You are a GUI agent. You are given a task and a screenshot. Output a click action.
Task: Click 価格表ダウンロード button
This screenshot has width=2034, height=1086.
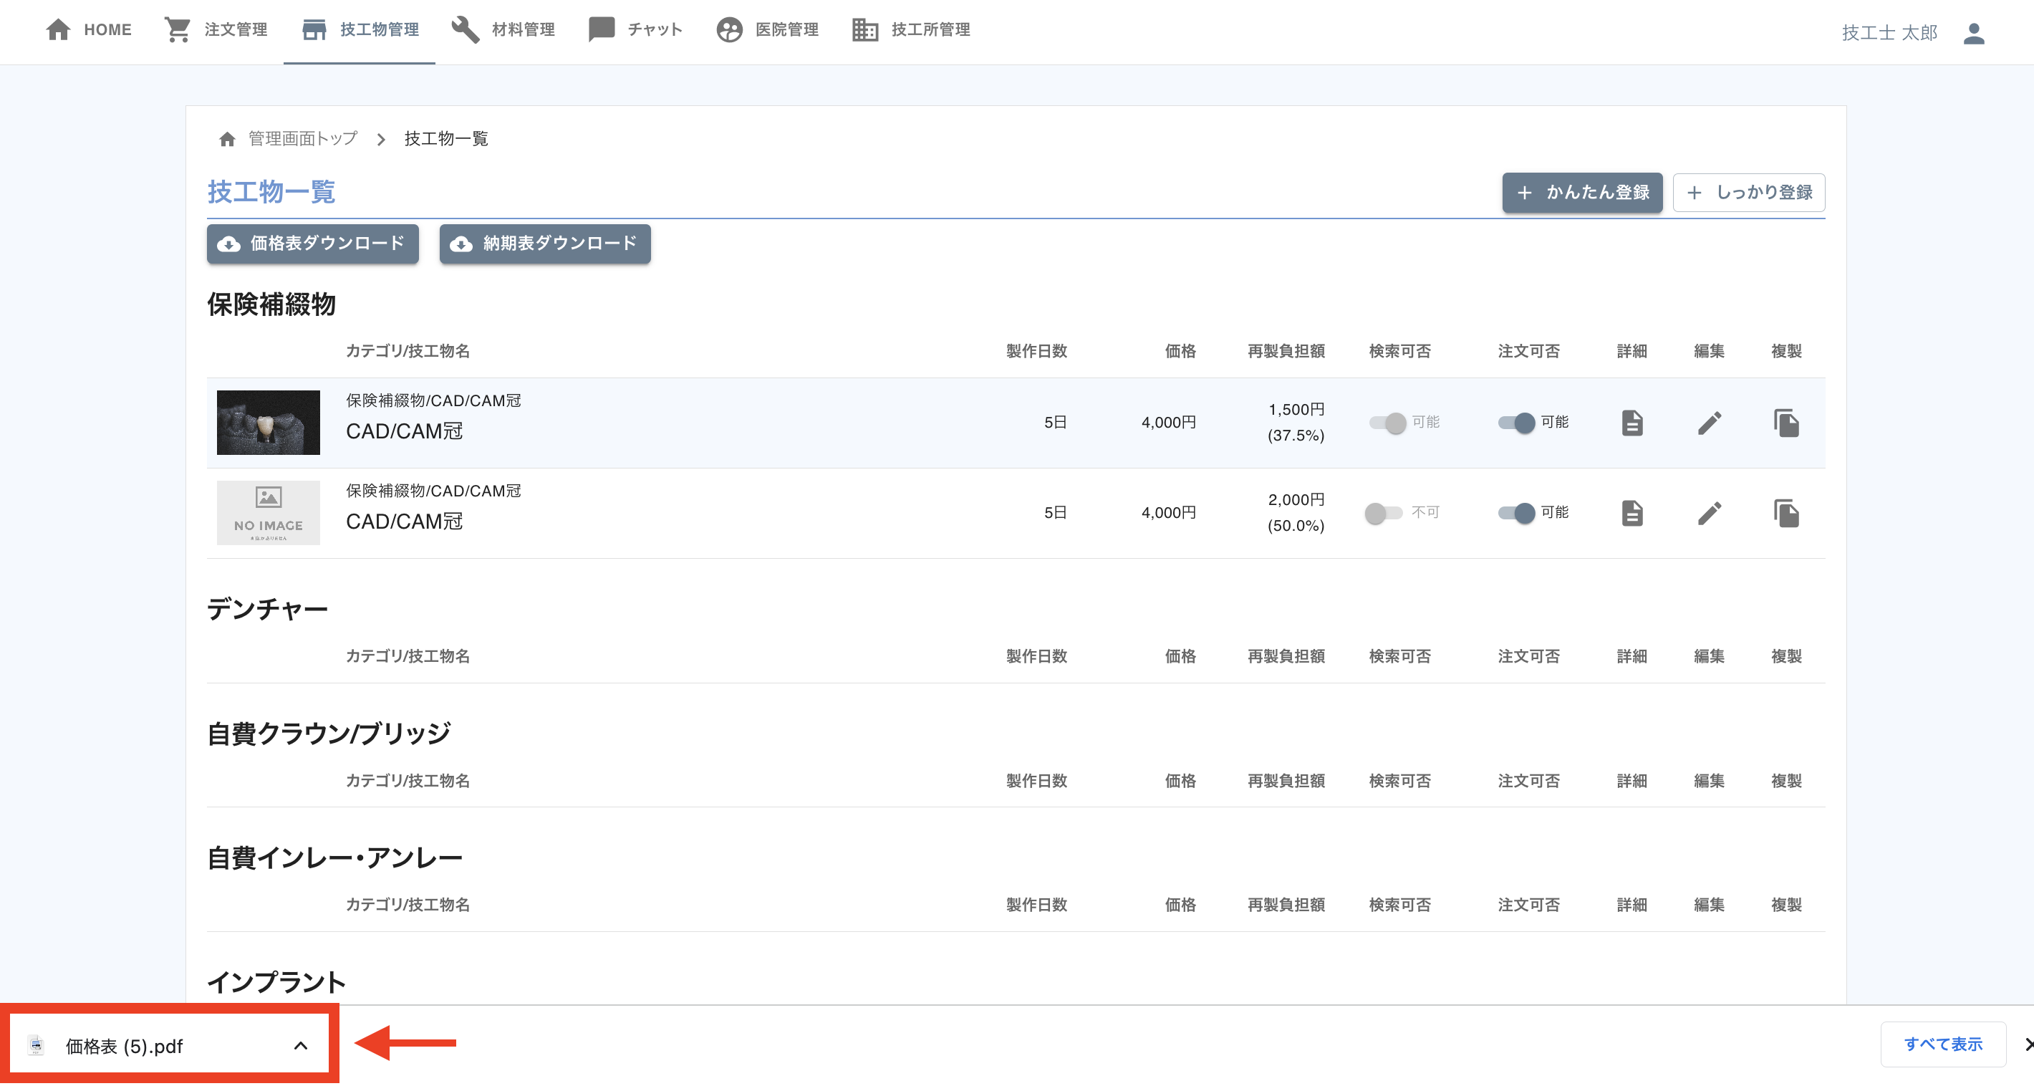pos(313,244)
